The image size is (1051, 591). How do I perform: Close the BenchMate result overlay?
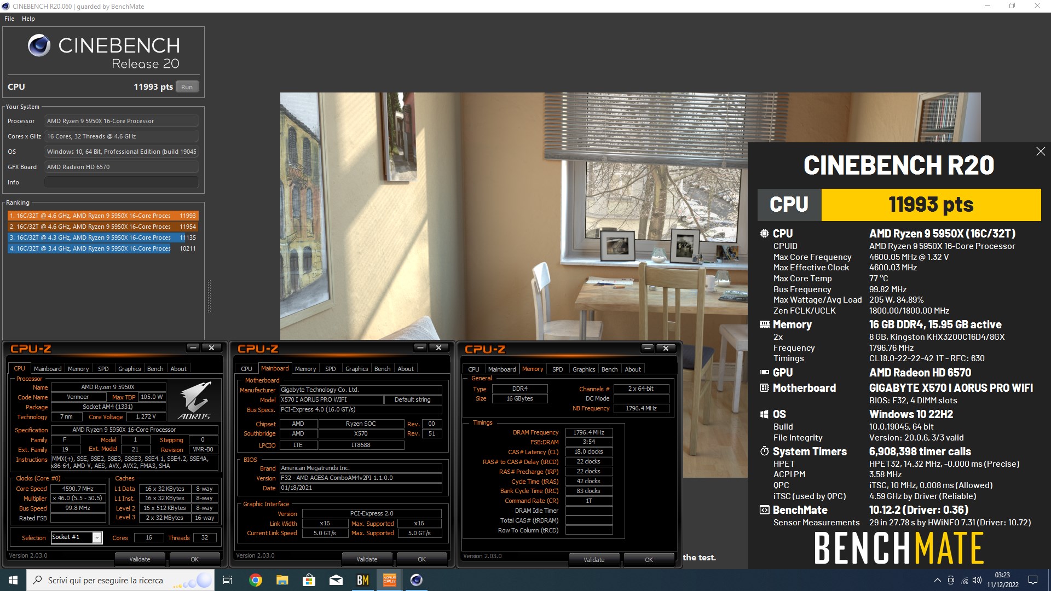click(x=1041, y=152)
